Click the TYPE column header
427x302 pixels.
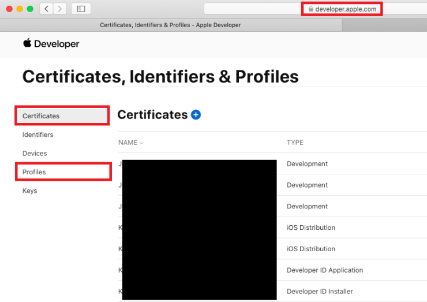pyautogui.click(x=295, y=143)
